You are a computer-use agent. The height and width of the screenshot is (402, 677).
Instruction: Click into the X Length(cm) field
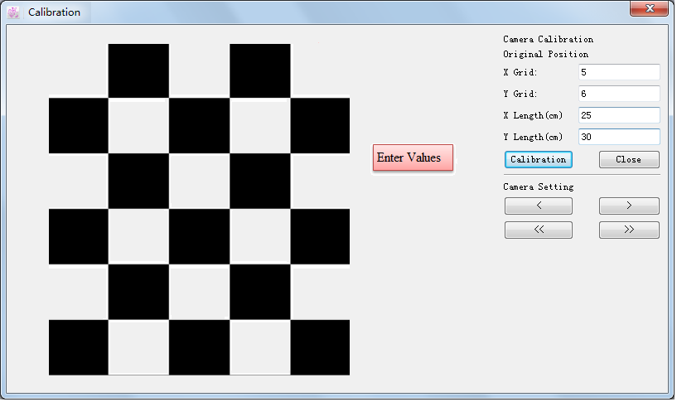pyautogui.click(x=618, y=115)
